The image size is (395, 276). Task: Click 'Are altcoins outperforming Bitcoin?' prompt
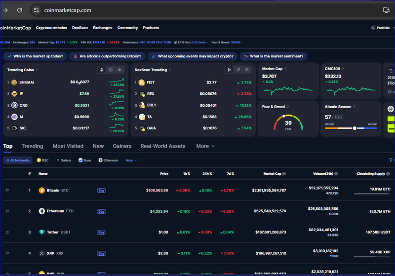[107, 56]
